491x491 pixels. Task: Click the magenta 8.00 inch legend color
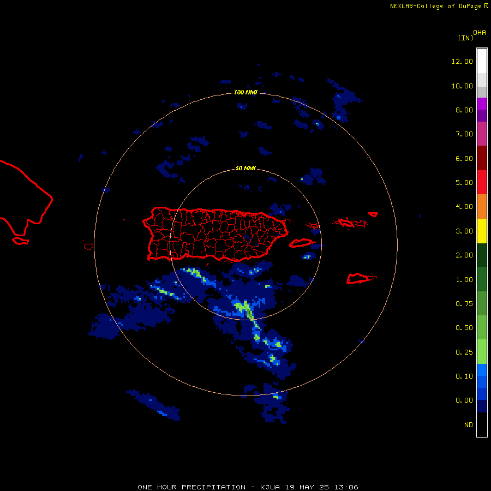pyautogui.click(x=482, y=104)
